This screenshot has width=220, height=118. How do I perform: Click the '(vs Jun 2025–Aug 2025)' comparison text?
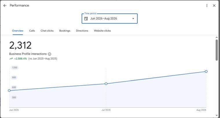pyautogui.click(x=43, y=59)
